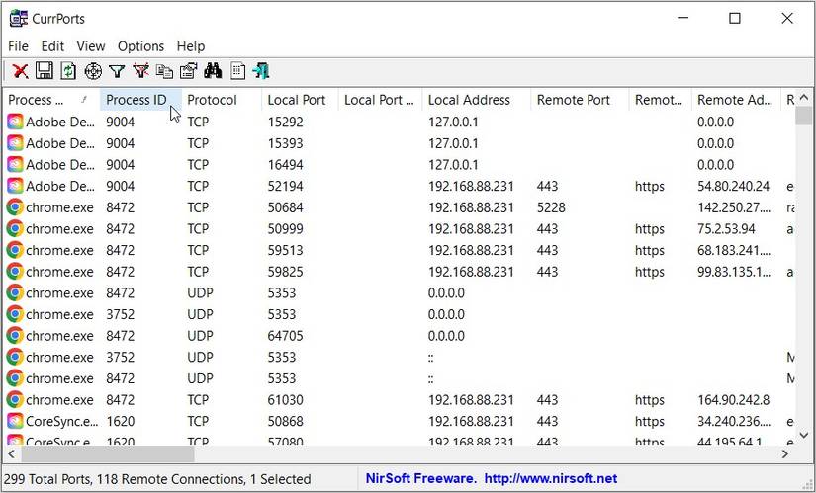Sort by the Local Address column header
The height and width of the screenshot is (493, 816).
click(476, 100)
